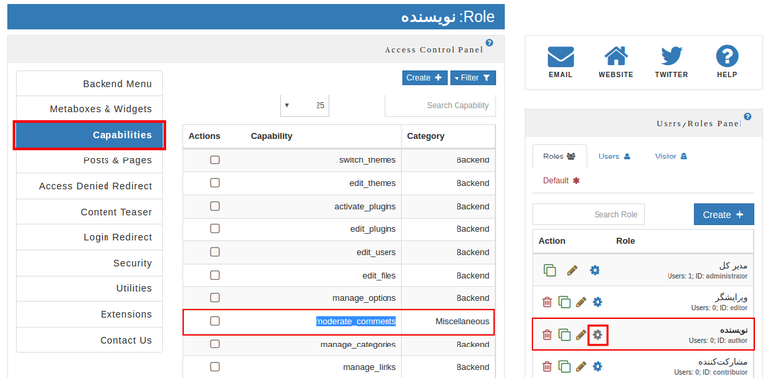Screen dimensions: 775x378
Task: Edit the editor role with pencil icon
Action: [x=581, y=302]
